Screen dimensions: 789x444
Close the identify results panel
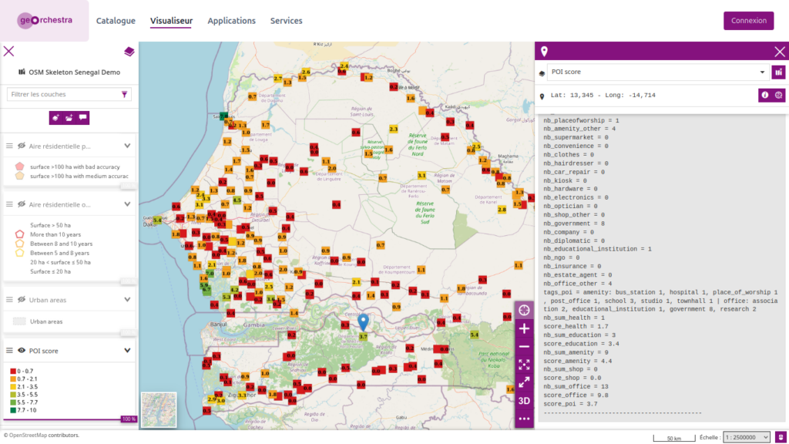coord(780,52)
